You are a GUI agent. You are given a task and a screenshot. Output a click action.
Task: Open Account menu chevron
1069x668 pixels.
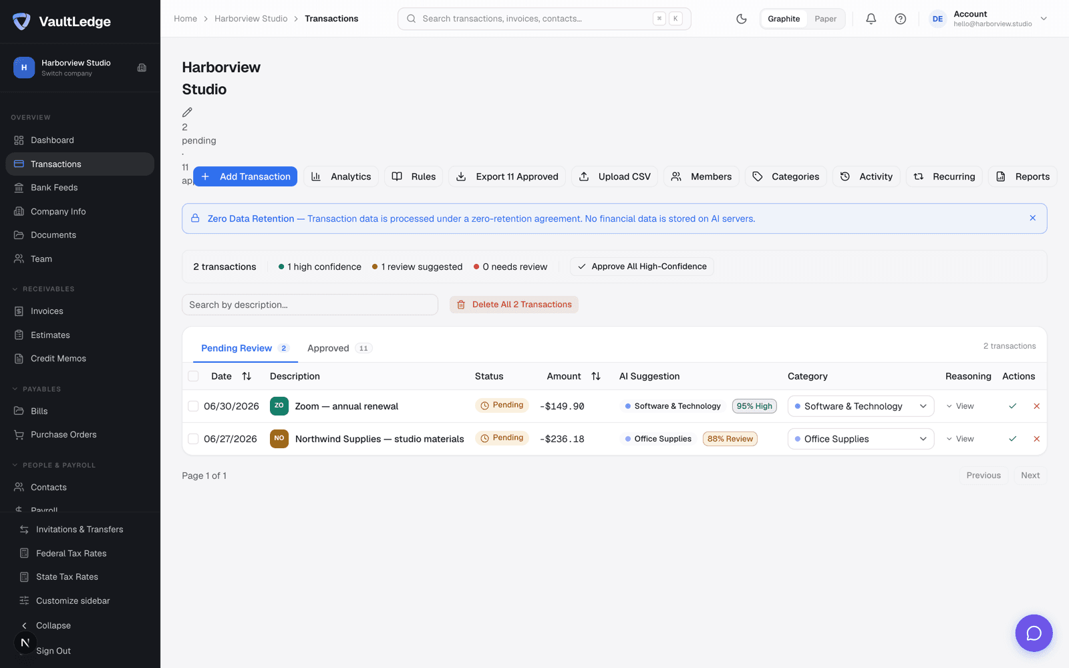tap(1044, 19)
